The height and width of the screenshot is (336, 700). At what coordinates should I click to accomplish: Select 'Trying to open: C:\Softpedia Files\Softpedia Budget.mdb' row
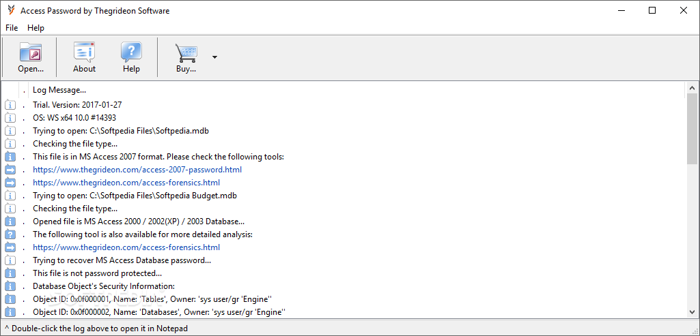tap(344, 196)
